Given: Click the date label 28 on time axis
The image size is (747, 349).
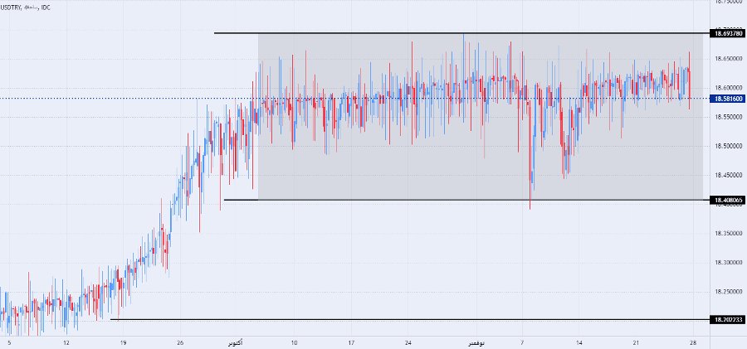Looking at the screenshot, I should [x=693, y=343].
